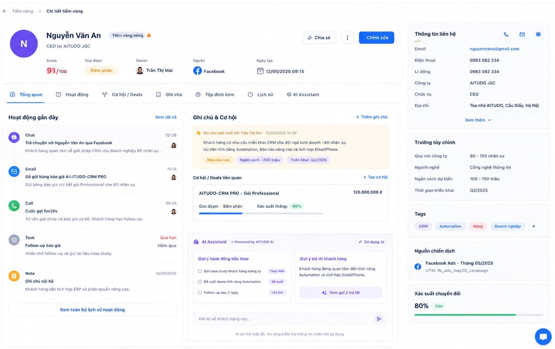Check the Đề xuất demo Automation checkbox
Viewport: 555px width, 349px height.
pos(200,282)
